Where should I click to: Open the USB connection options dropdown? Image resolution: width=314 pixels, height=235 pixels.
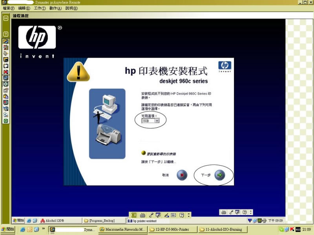point(157,121)
